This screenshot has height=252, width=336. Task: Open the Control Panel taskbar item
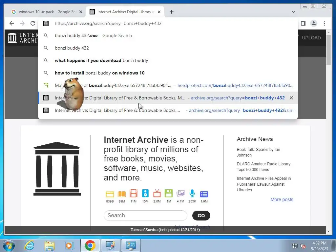[x=131, y=245]
